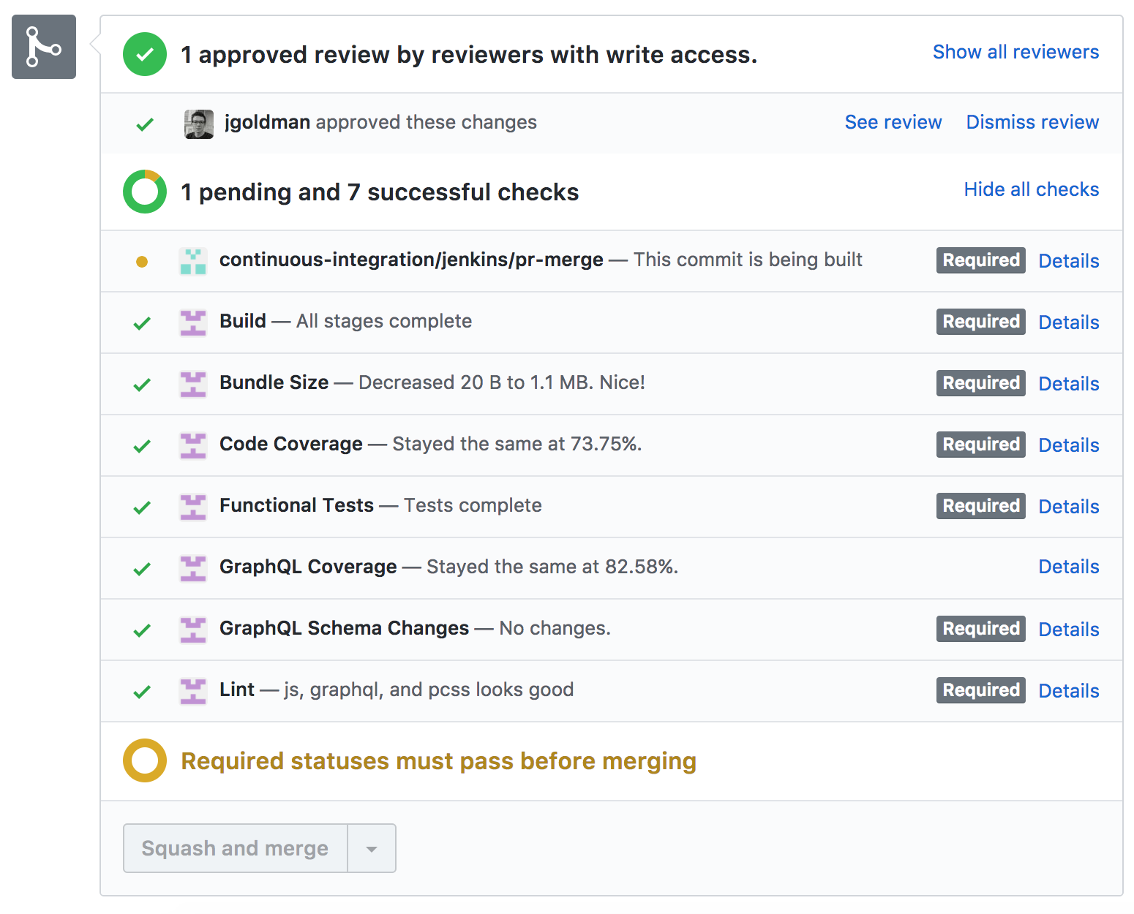Viewport: 1134px width, 914px height.
Task: Dismiss jgoldman's review
Action: [x=1032, y=122]
